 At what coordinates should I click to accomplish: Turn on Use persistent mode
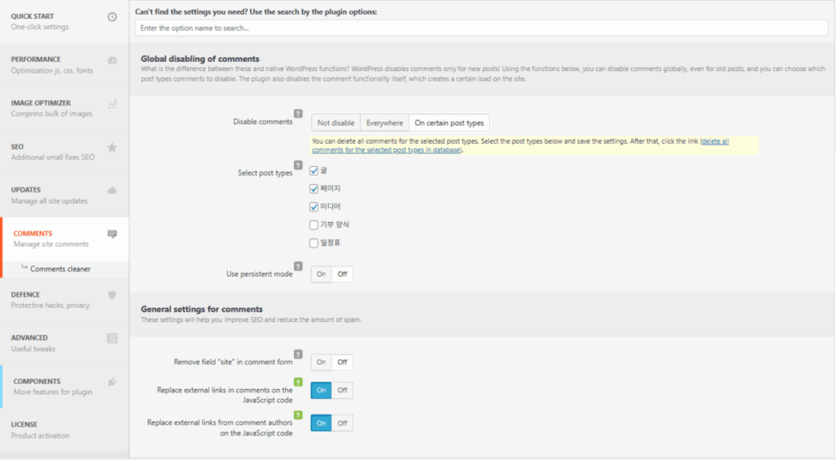click(321, 275)
